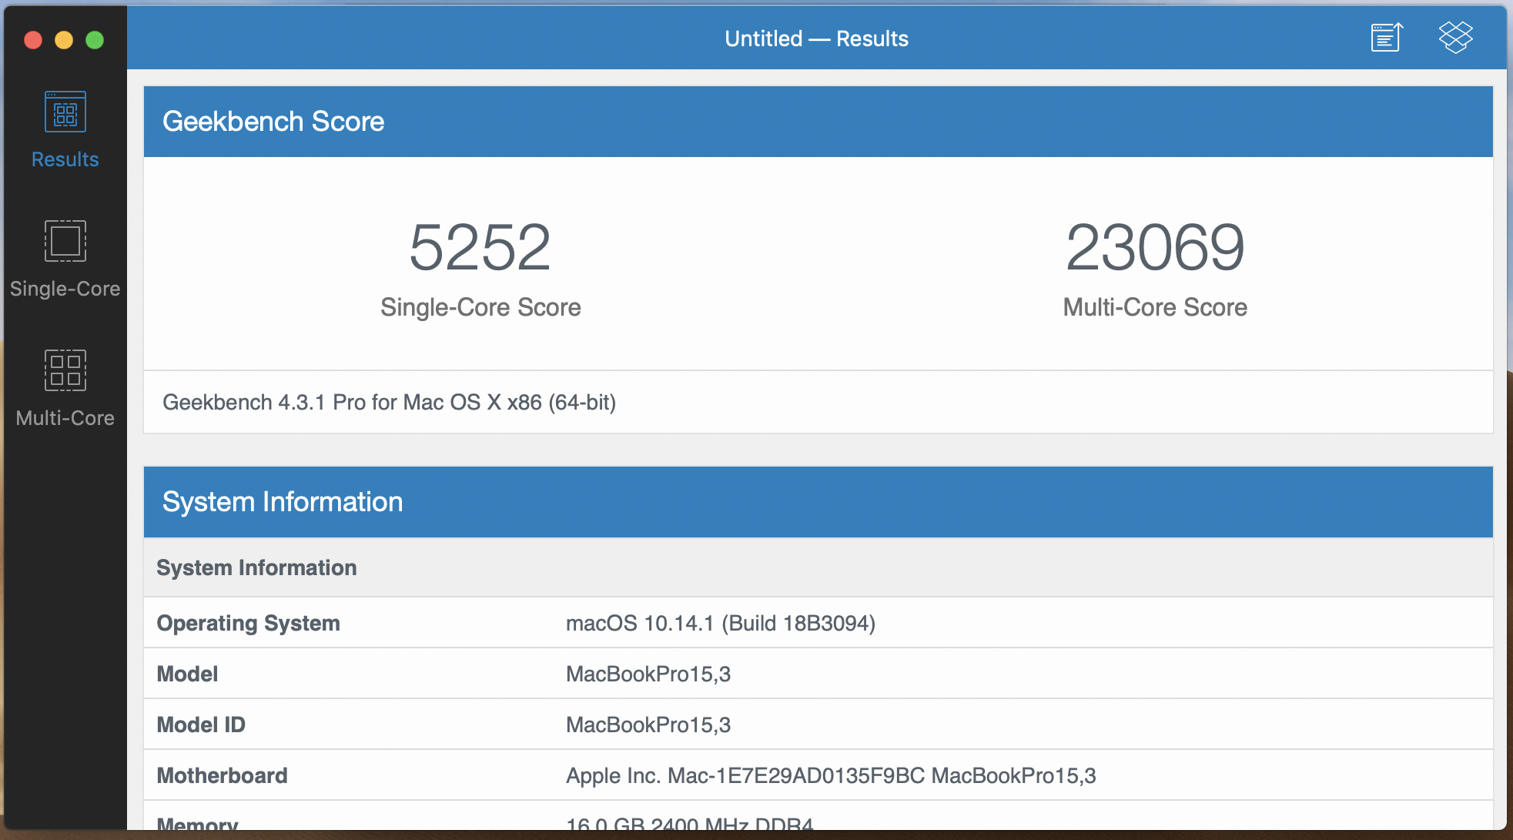Click the 5252 single-core score number
This screenshot has height=840, width=1513.
pyautogui.click(x=480, y=248)
